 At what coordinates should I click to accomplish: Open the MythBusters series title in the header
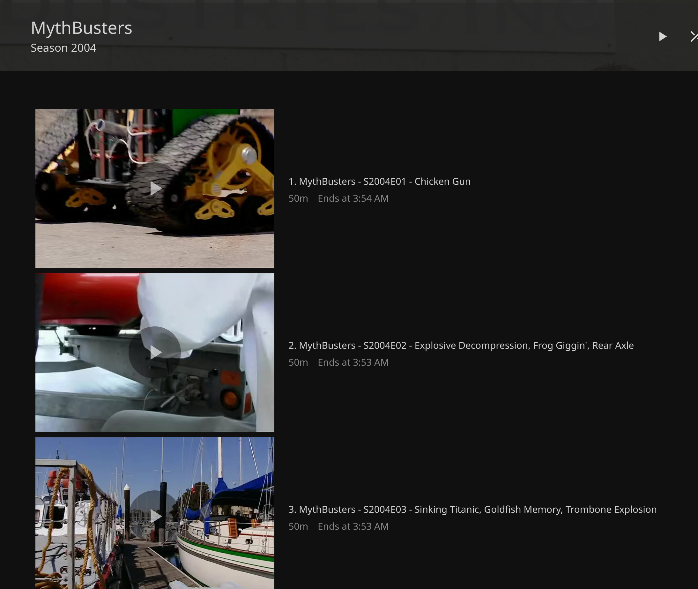coord(81,28)
